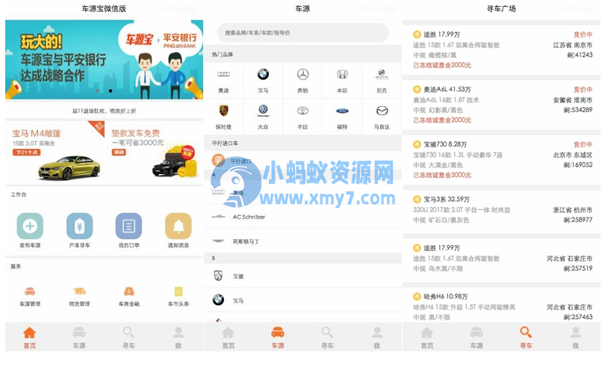
Task: Focus the brand search field
Action: [303, 33]
